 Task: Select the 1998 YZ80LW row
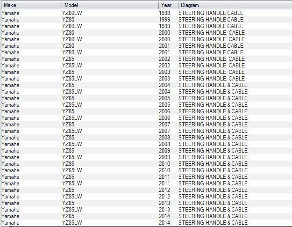pos(147,13)
